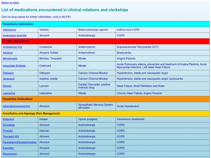The height and width of the screenshot is (158, 211).
Task: Click the Asthma and COPD cell
Action: (x=163, y=30)
